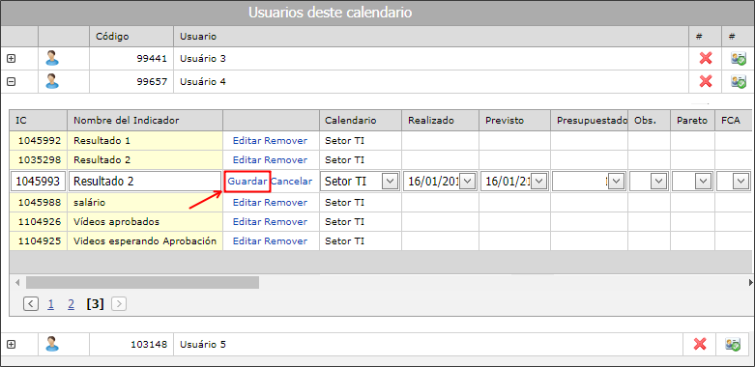Open the Obs. dropdown in edit row
This screenshot has width=755, height=367.
(x=657, y=182)
